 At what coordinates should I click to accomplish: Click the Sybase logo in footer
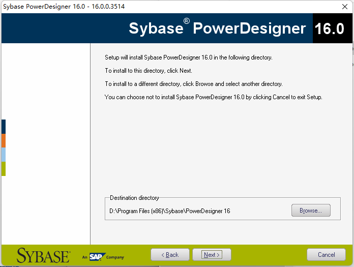(43, 255)
